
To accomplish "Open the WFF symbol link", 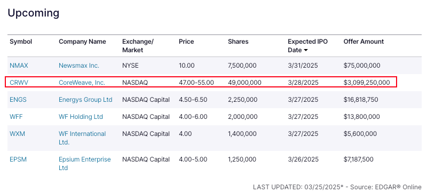I will [x=16, y=117].
